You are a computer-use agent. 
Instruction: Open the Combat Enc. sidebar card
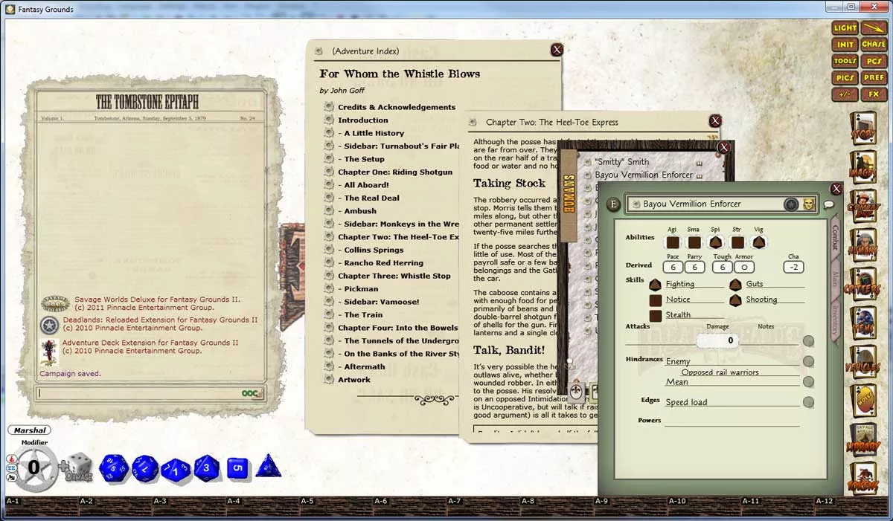click(865, 207)
